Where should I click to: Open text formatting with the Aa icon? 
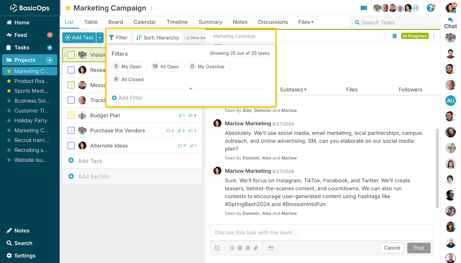click(271, 248)
